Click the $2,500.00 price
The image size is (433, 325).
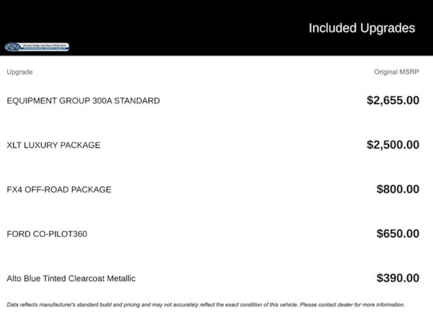click(393, 145)
